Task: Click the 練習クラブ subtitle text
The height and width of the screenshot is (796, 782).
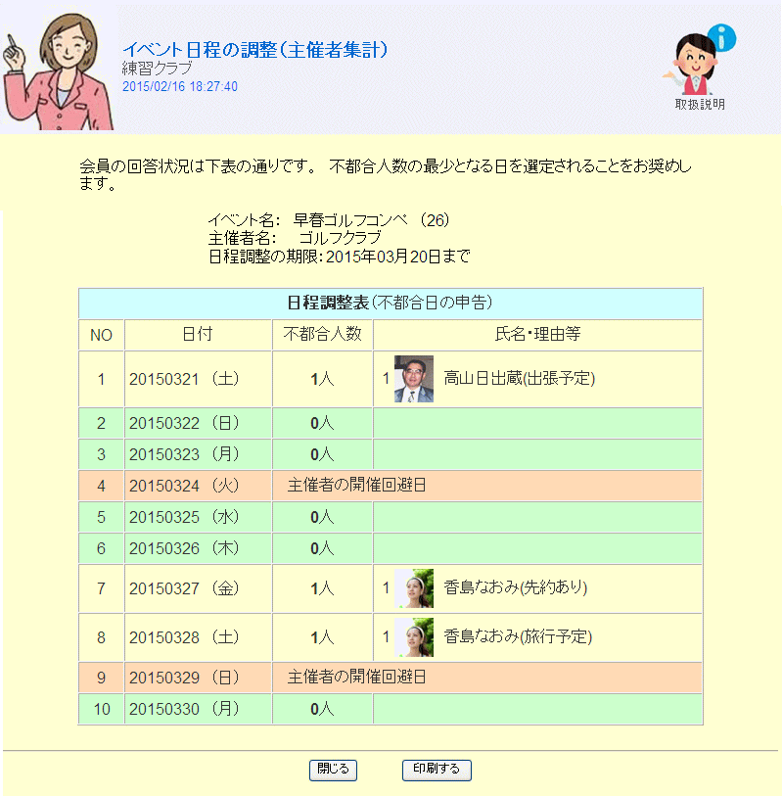Action: [x=158, y=68]
